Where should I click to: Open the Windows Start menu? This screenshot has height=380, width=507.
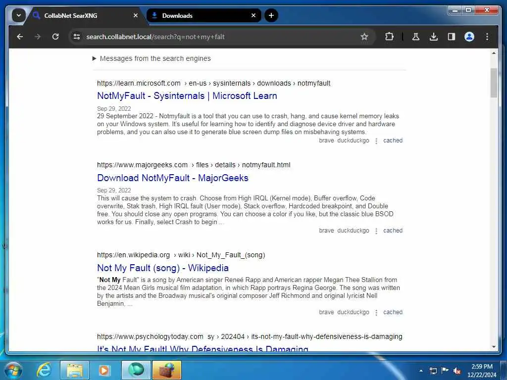13,370
